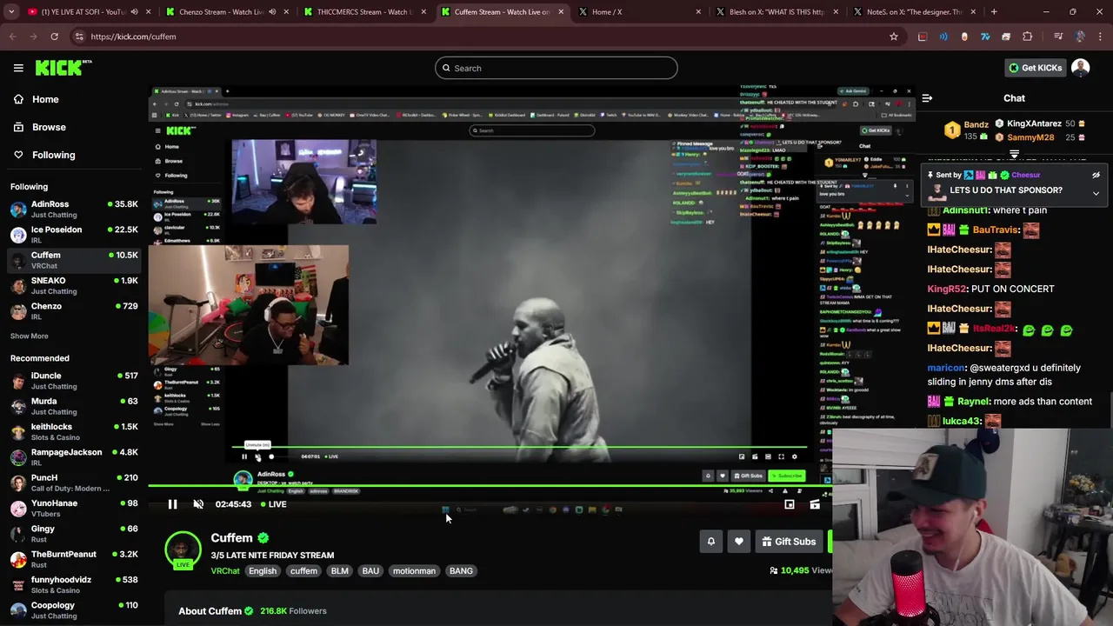Open a new browser tab
This screenshot has width=1113, height=626.
click(994, 12)
